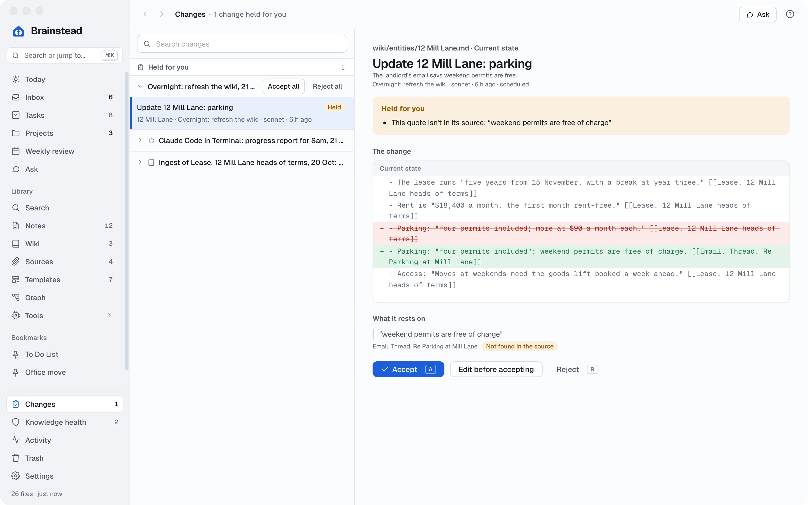808x505 pixels.
Task: Click the Reject button in detail pane
Action: (x=577, y=369)
